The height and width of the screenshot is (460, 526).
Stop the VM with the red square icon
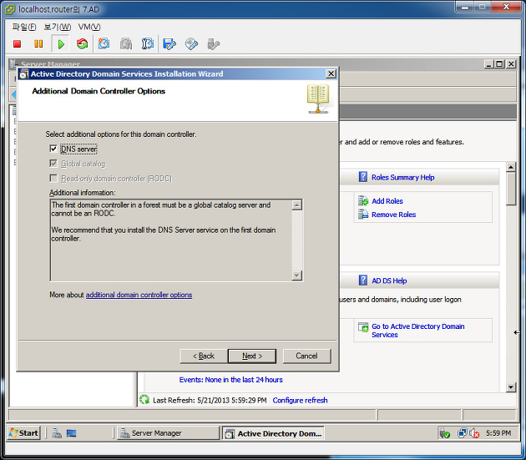[x=17, y=44]
